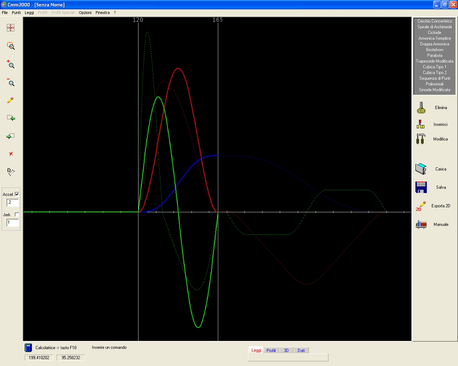Open the Punti menu
The height and width of the screenshot is (366, 458).
point(16,13)
